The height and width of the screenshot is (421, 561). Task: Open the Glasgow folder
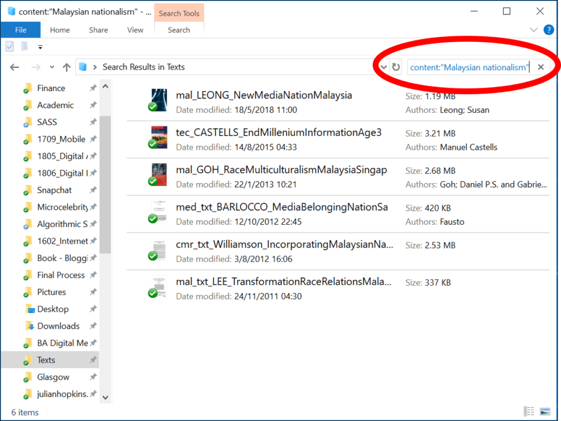[53, 377]
